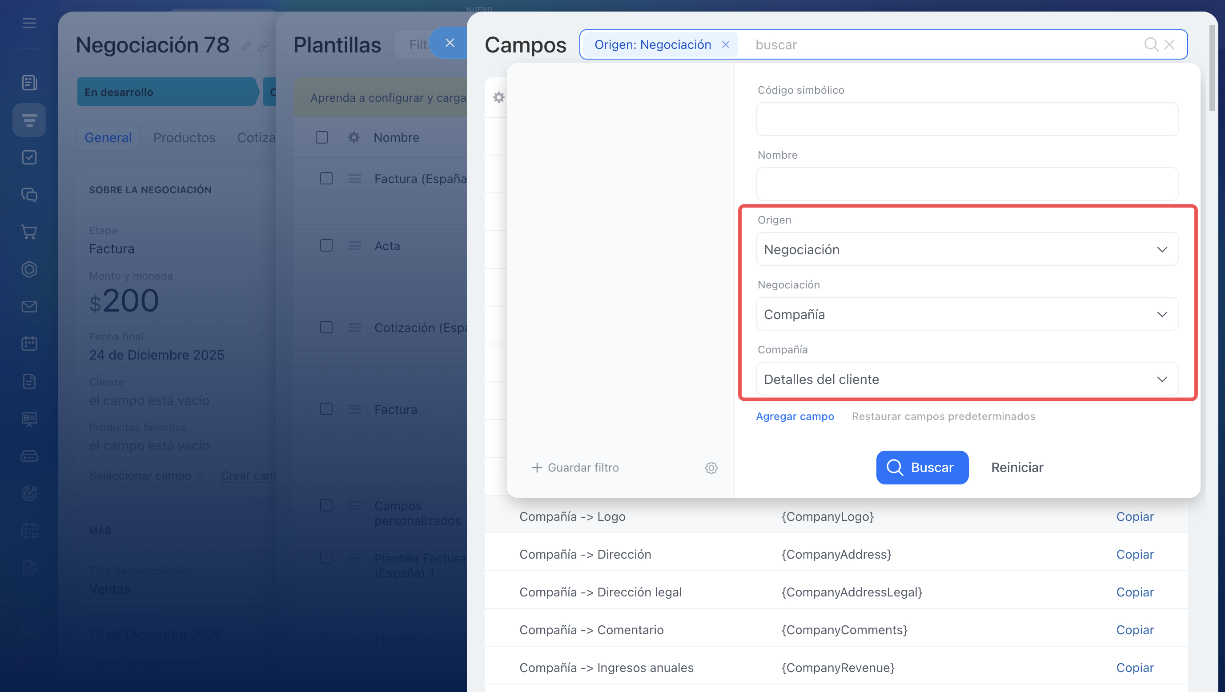Click the magnifier icon in Campos search
The width and height of the screenshot is (1225, 692).
click(1151, 45)
